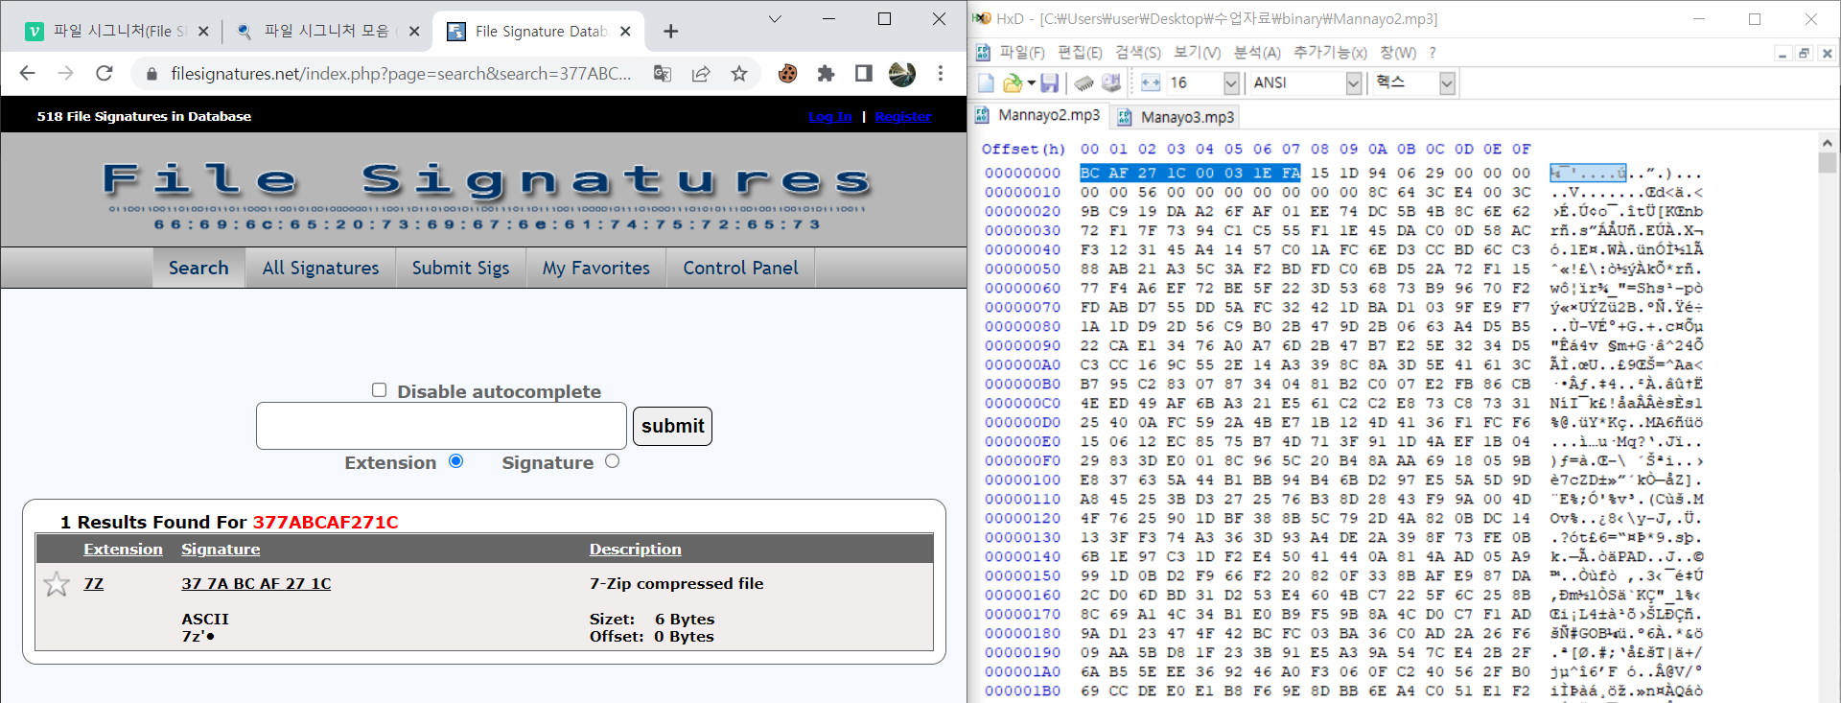Click the share page icon in address bar

[x=701, y=74]
